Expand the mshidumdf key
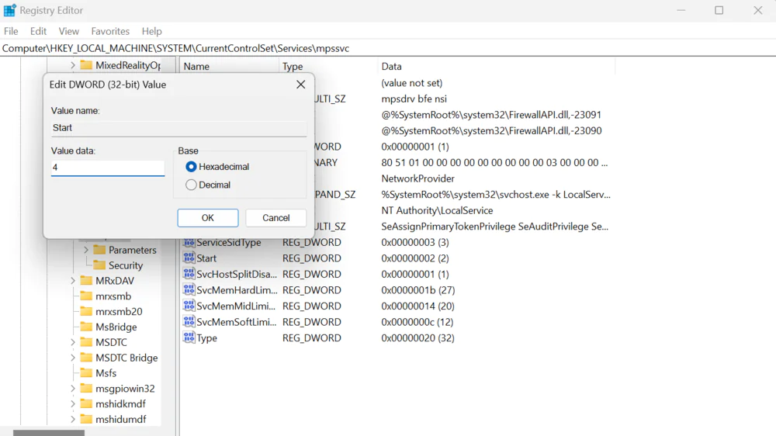776x436 pixels. click(x=73, y=419)
